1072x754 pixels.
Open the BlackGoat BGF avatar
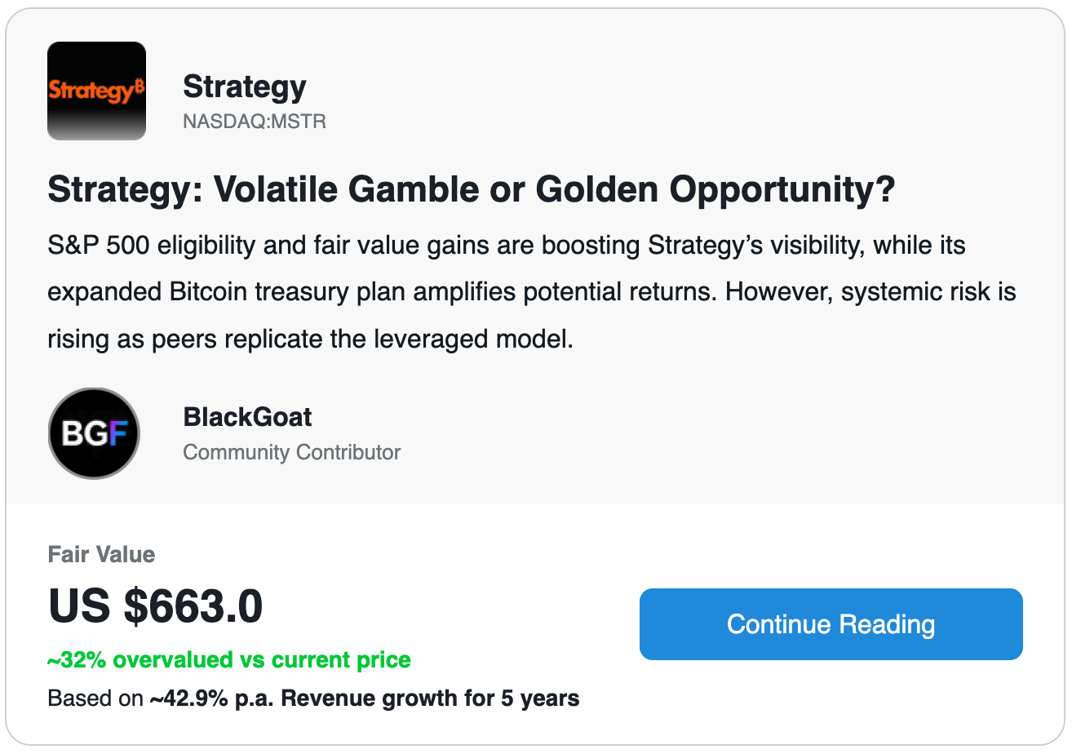point(95,433)
